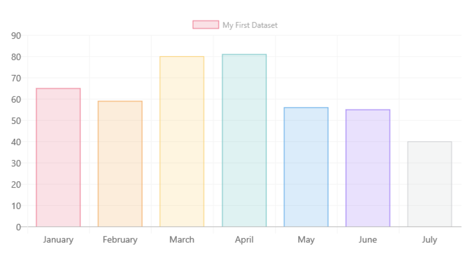Image resolution: width=474 pixels, height=260 pixels.
Task: Toggle the My First Dataset legend label
Action: point(250,25)
